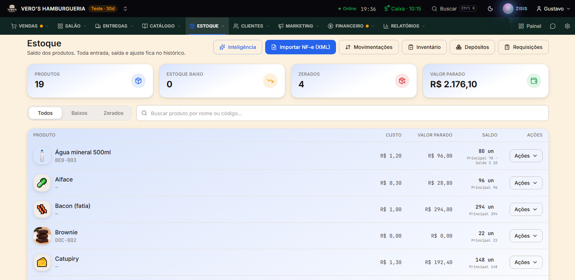
Task: Open the Catálogo menu
Action: [x=161, y=26]
